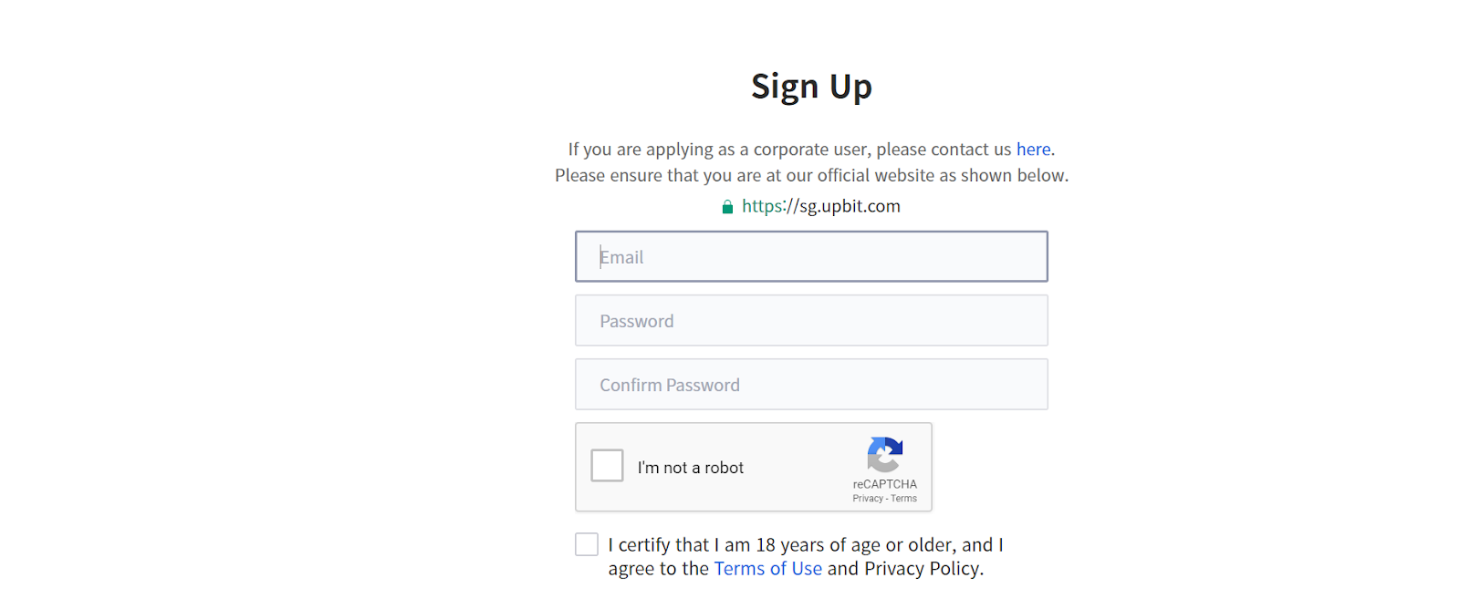The height and width of the screenshot is (609, 1460).
Task: Click the sg.upbit.com domain text
Action: (850, 206)
